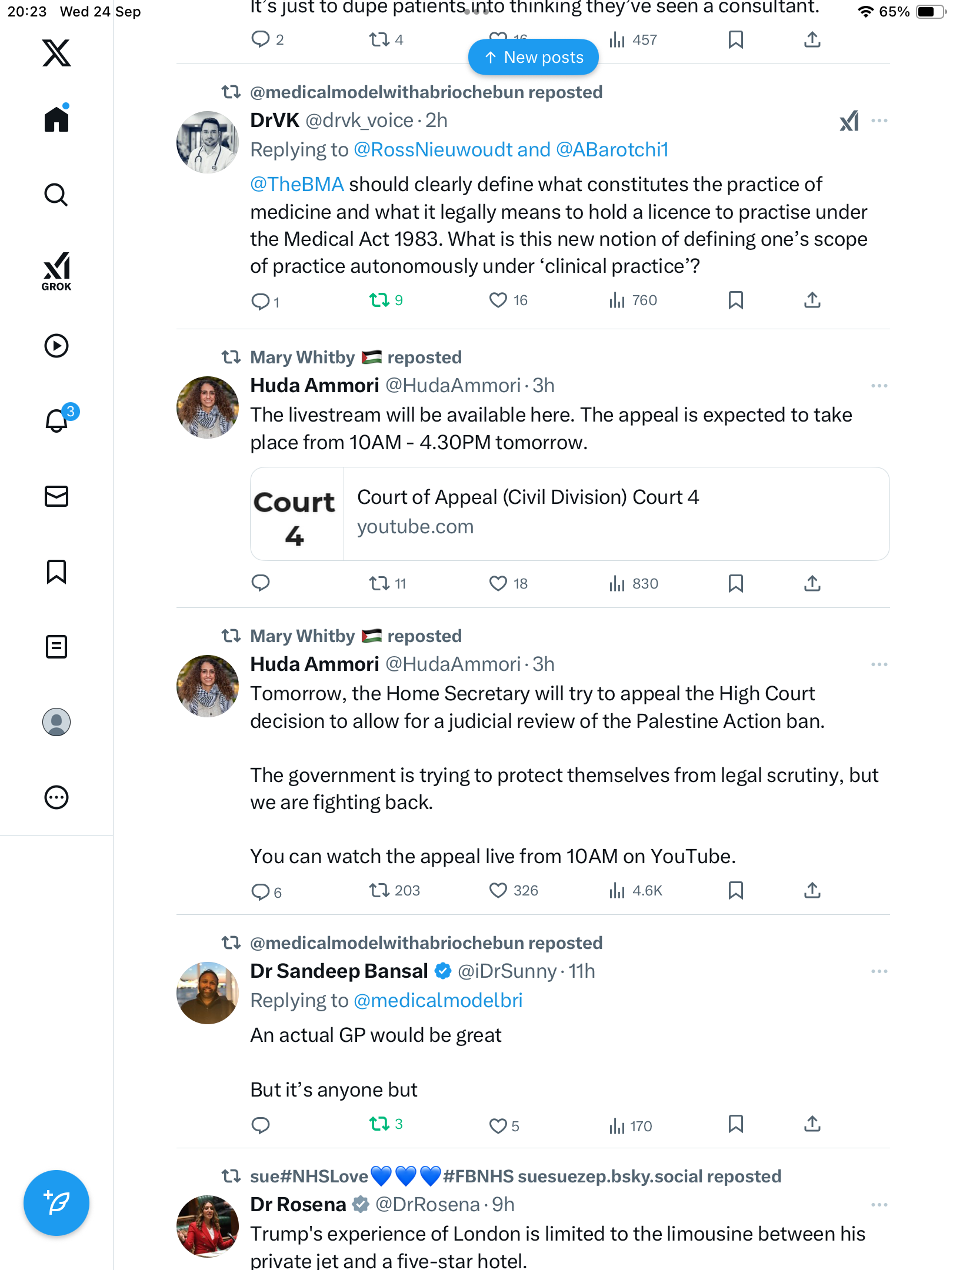Viewport: 953px width, 1270px height.
Task: Click the New posts pill button
Action: [x=534, y=58]
